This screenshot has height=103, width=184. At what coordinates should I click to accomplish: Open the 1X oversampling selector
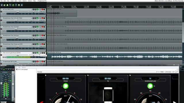(150, 78)
